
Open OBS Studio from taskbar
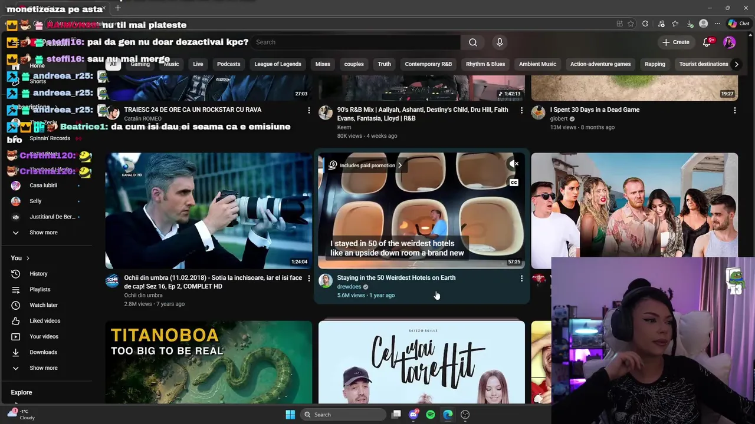465,415
